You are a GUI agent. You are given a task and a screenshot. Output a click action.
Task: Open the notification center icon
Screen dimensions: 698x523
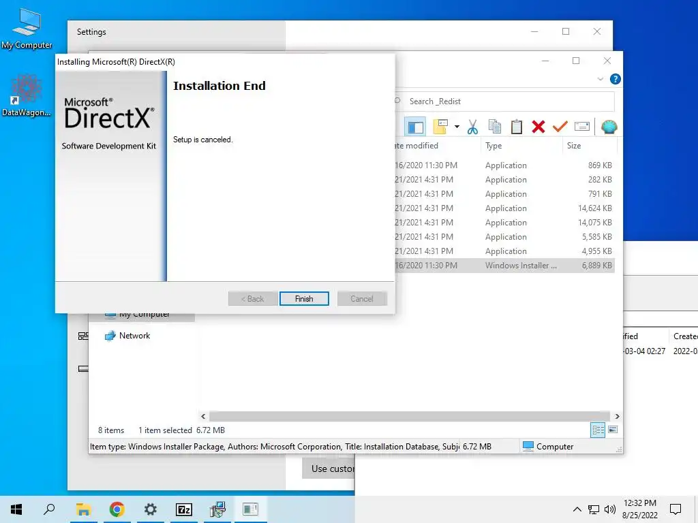[x=676, y=509]
